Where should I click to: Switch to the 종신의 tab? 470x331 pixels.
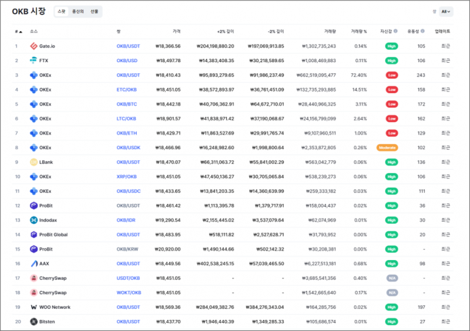[x=78, y=11]
